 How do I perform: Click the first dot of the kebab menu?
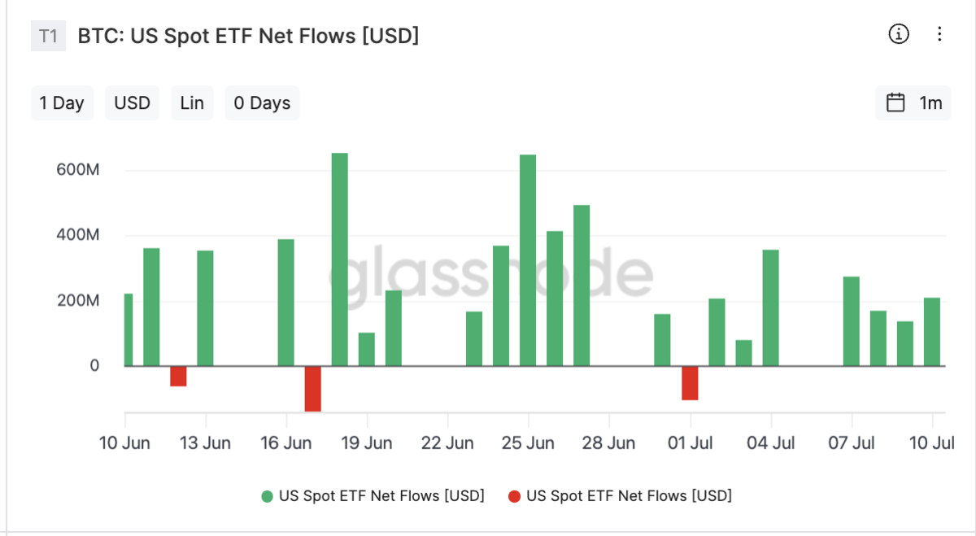coord(939,28)
